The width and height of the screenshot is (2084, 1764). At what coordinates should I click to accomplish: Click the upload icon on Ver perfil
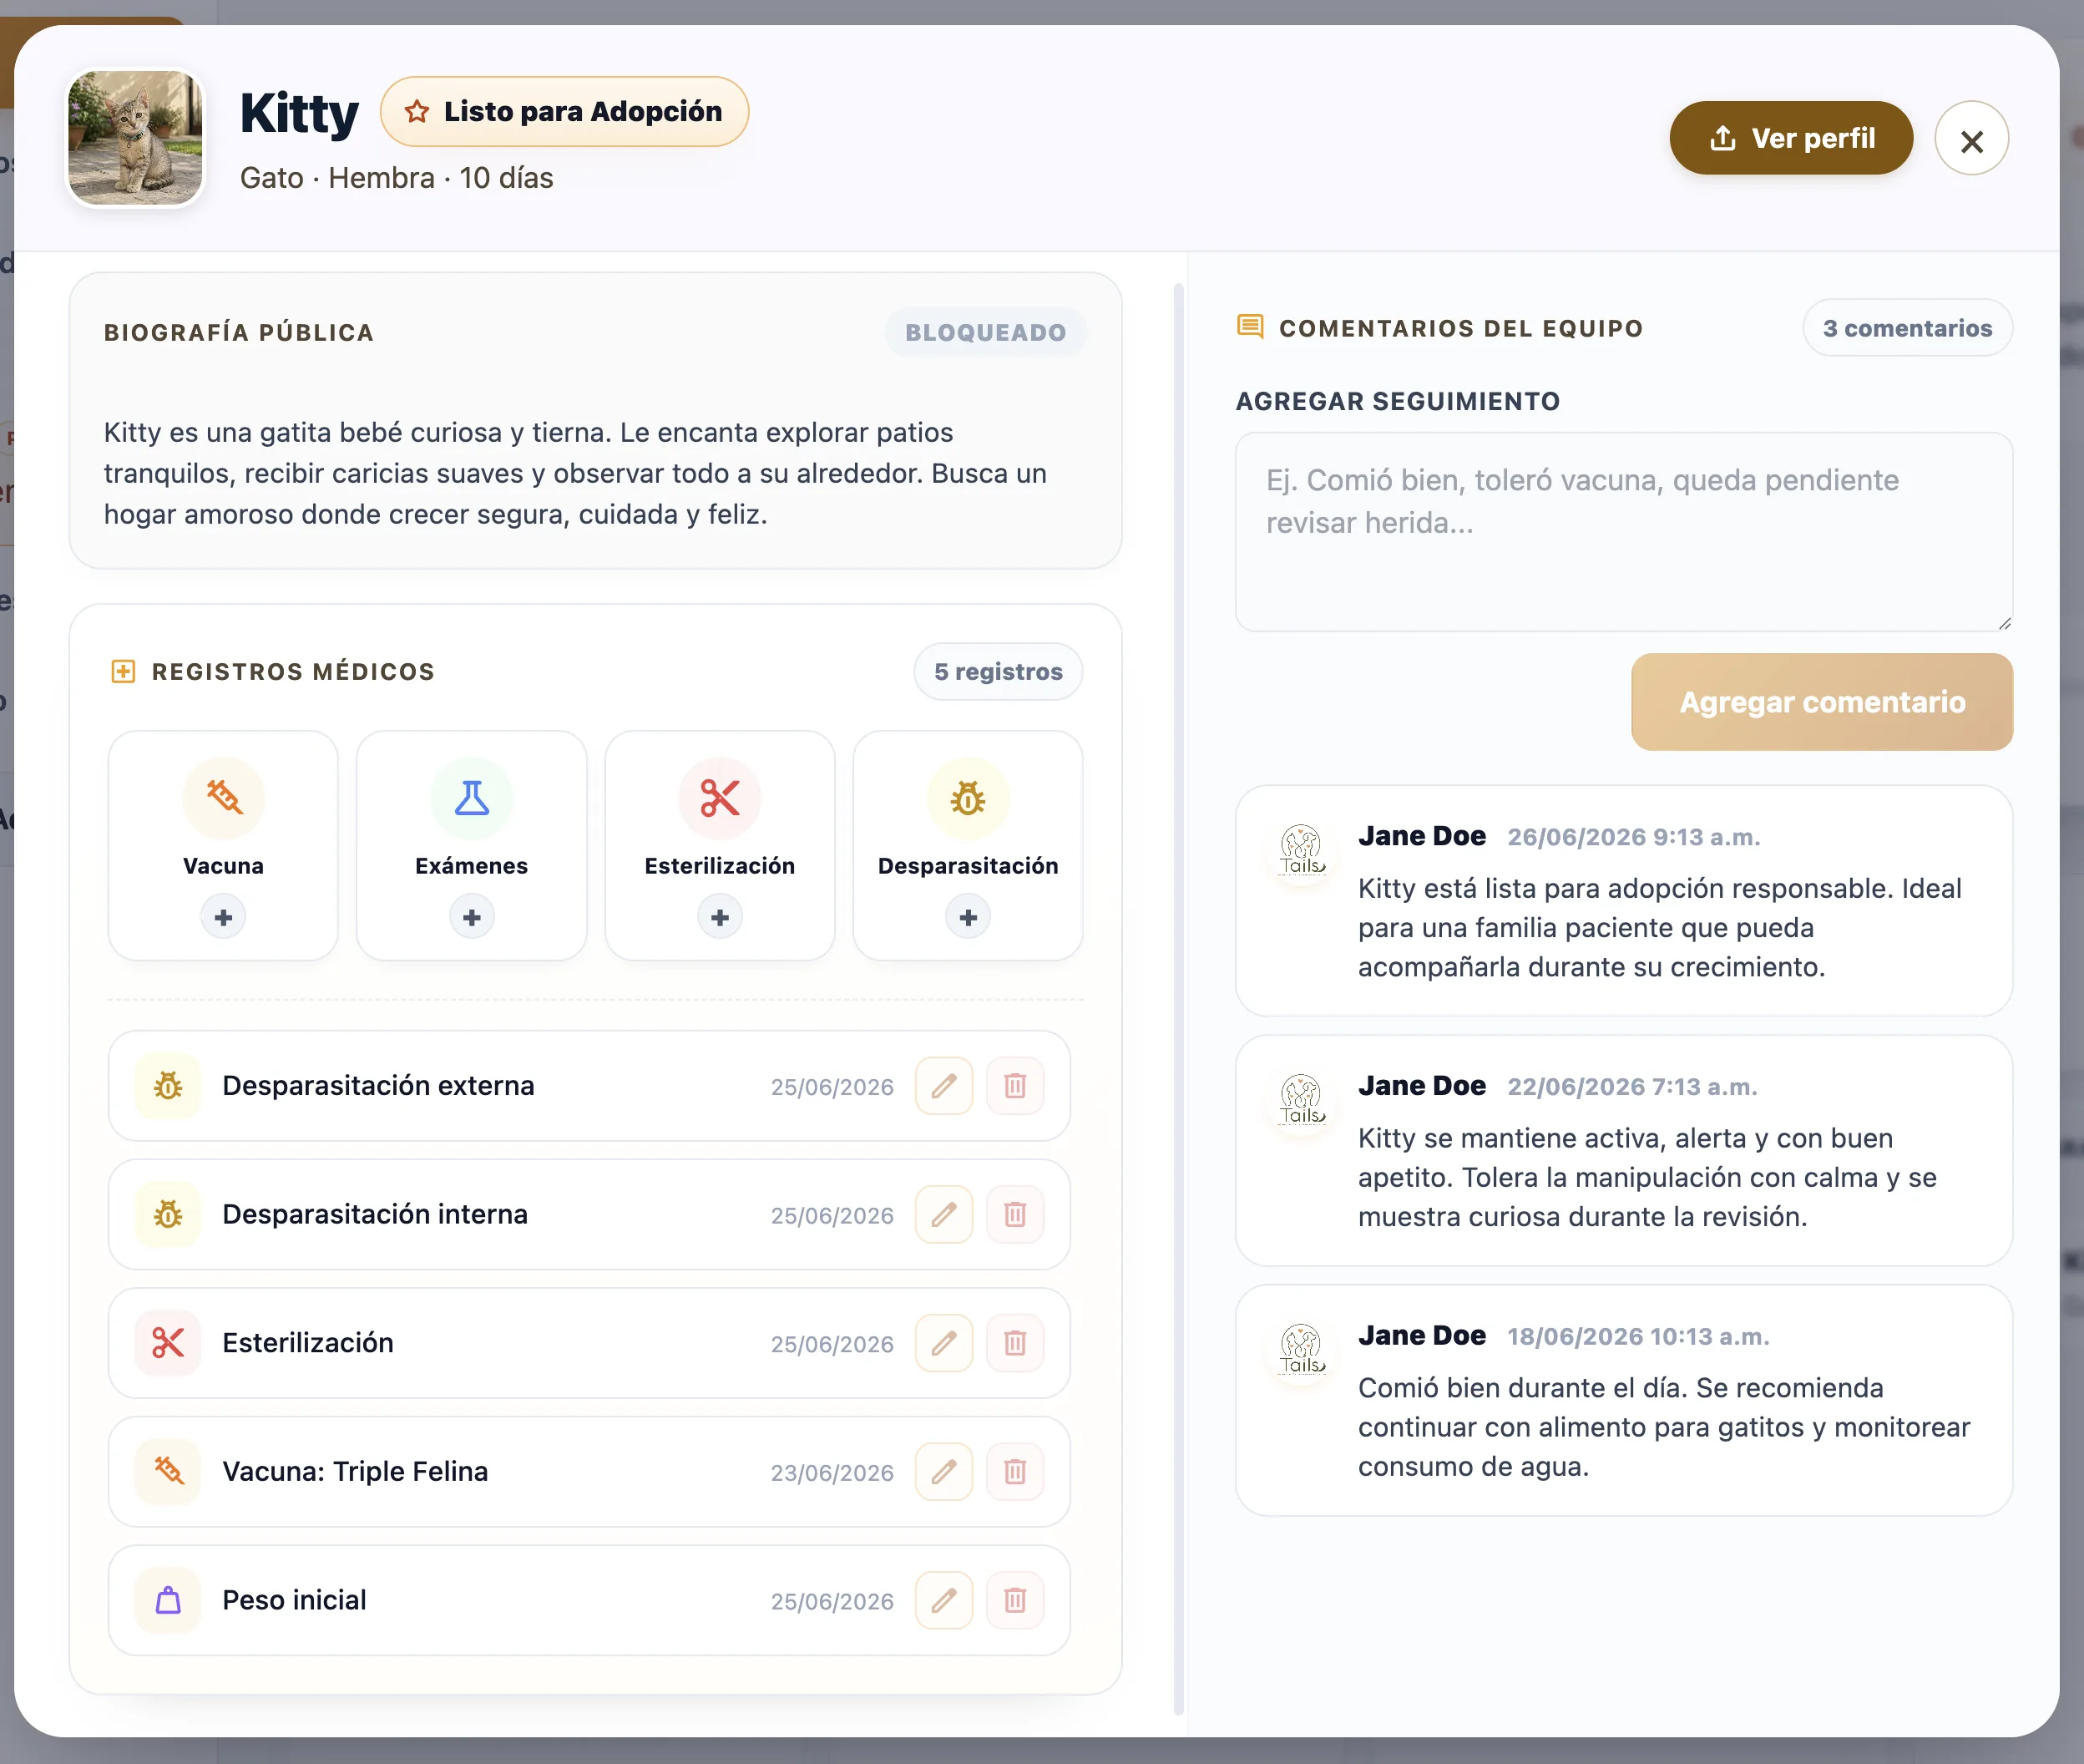(1722, 138)
